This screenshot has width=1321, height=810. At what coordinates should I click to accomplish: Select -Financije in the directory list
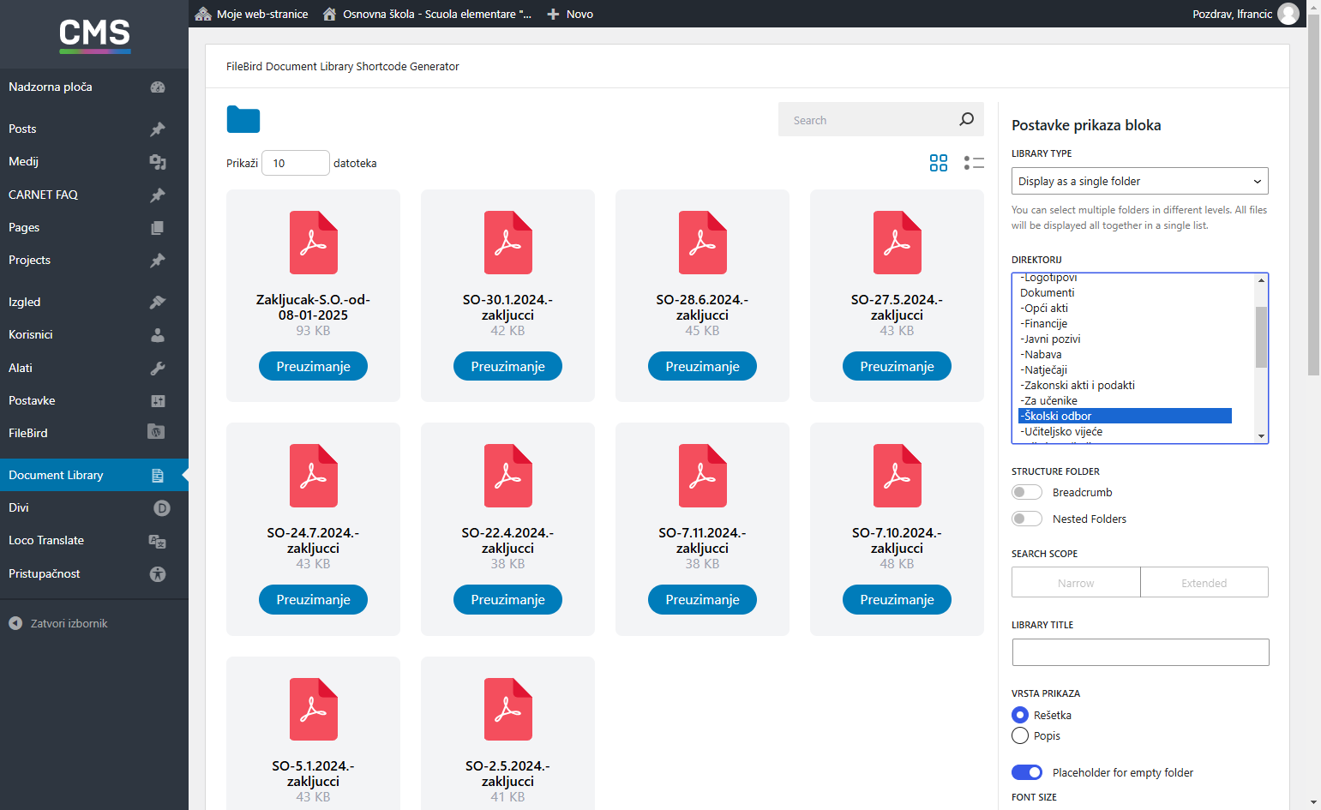[1125, 324]
